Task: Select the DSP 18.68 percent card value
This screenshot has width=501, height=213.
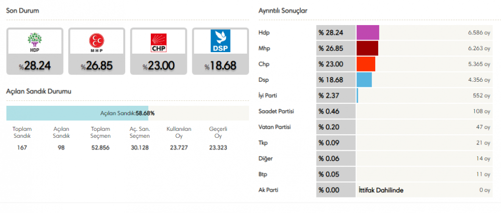Action: (x=221, y=66)
